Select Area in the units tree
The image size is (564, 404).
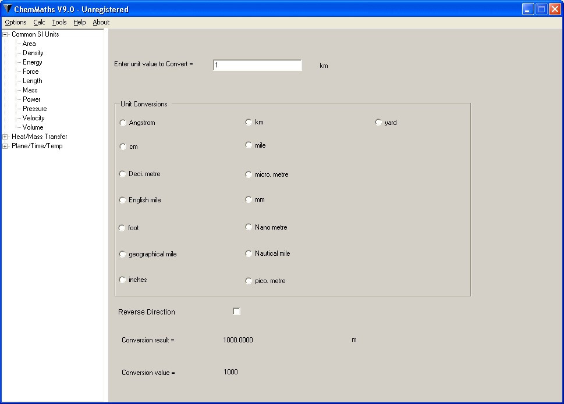pos(29,44)
